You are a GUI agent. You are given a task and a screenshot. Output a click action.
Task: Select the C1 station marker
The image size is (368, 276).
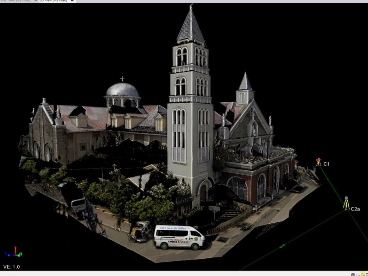pyautogui.click(x=318, y=162)
